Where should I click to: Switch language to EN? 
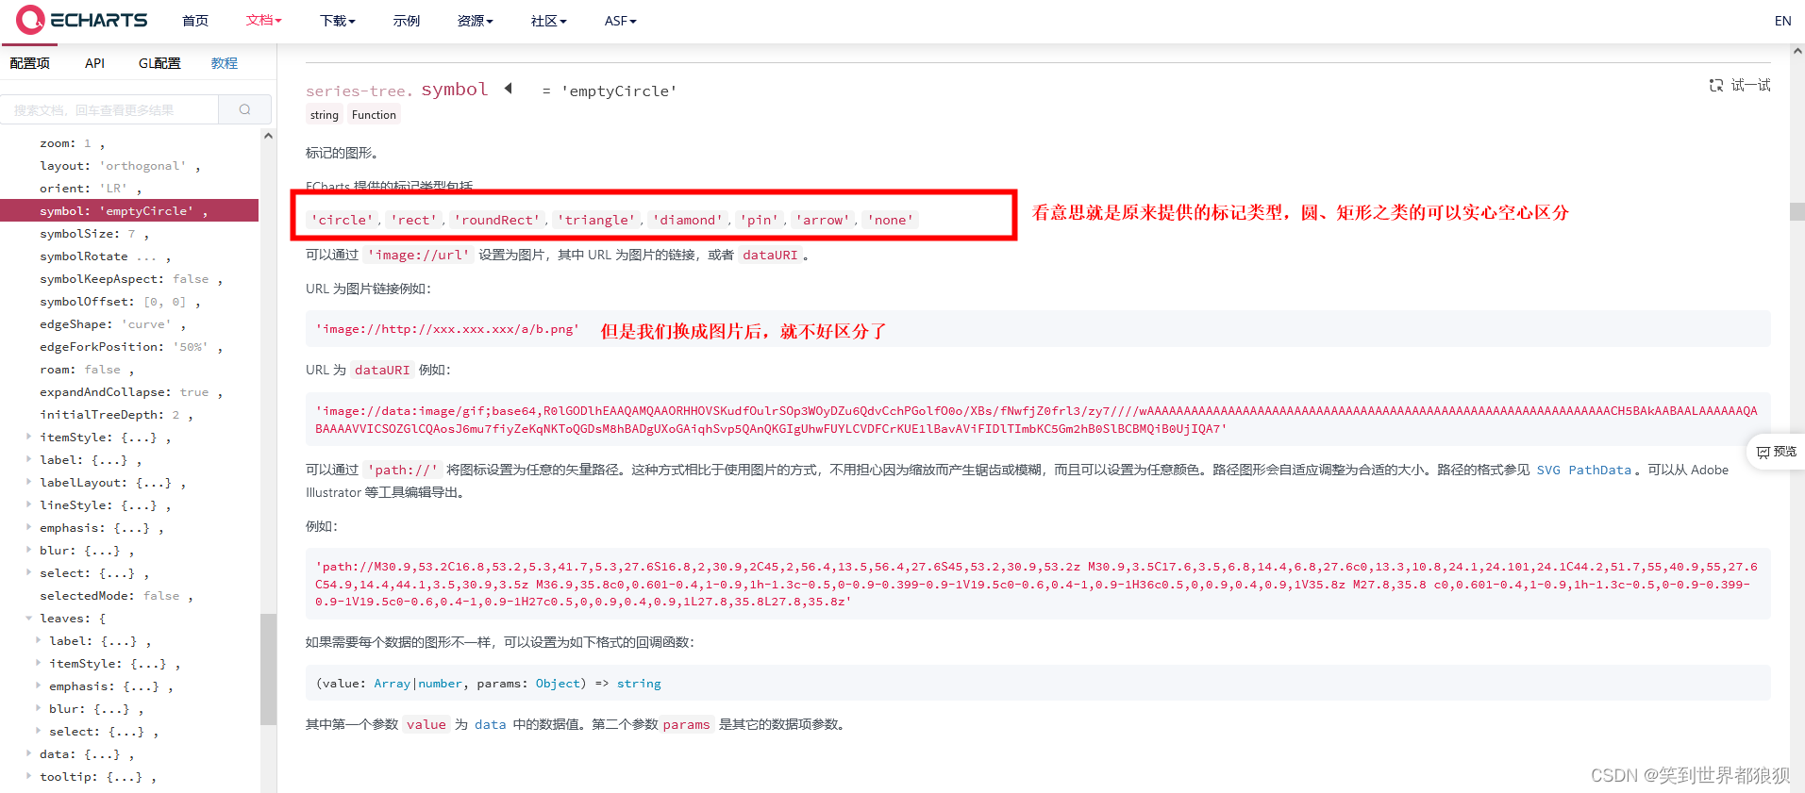coord(1782,21)
